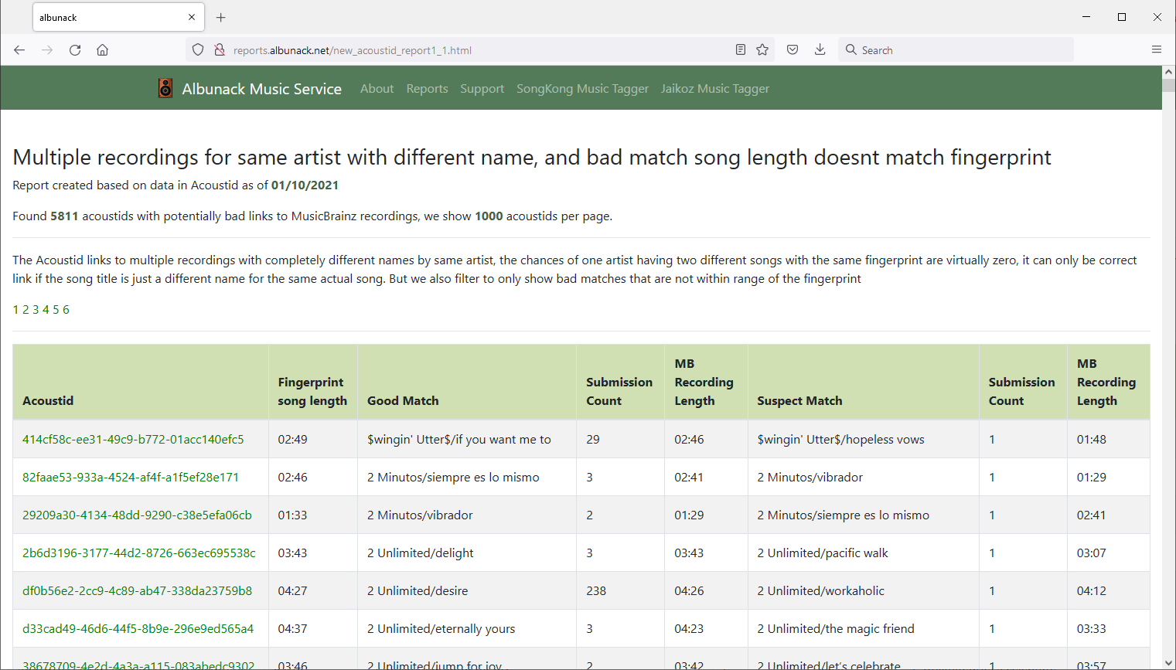
Task: Open tracking protection shield info
Action: 198,49
